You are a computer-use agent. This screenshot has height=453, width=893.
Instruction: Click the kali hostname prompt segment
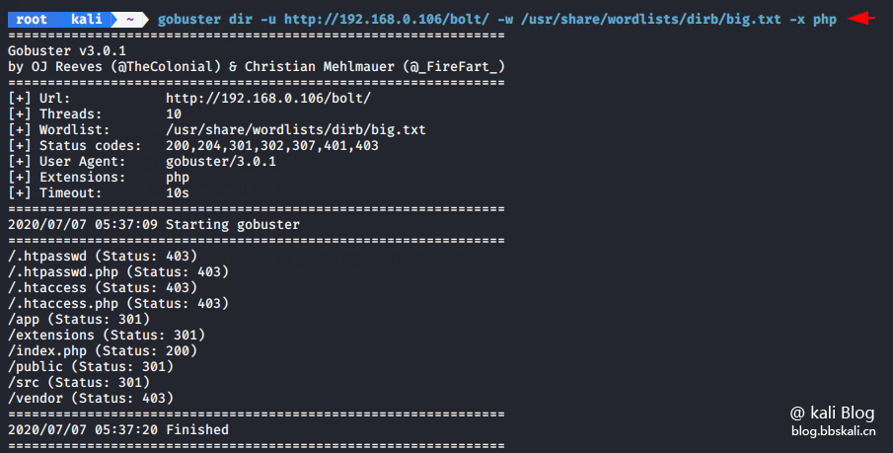coord(86,20)
